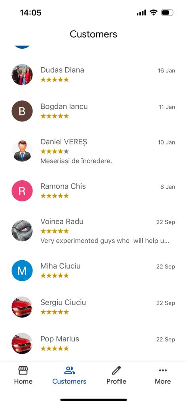Image resolution: width=187 pixels, height=405 pixels.
Task: Open the Home storefront icon
Action: pos(23,371)
